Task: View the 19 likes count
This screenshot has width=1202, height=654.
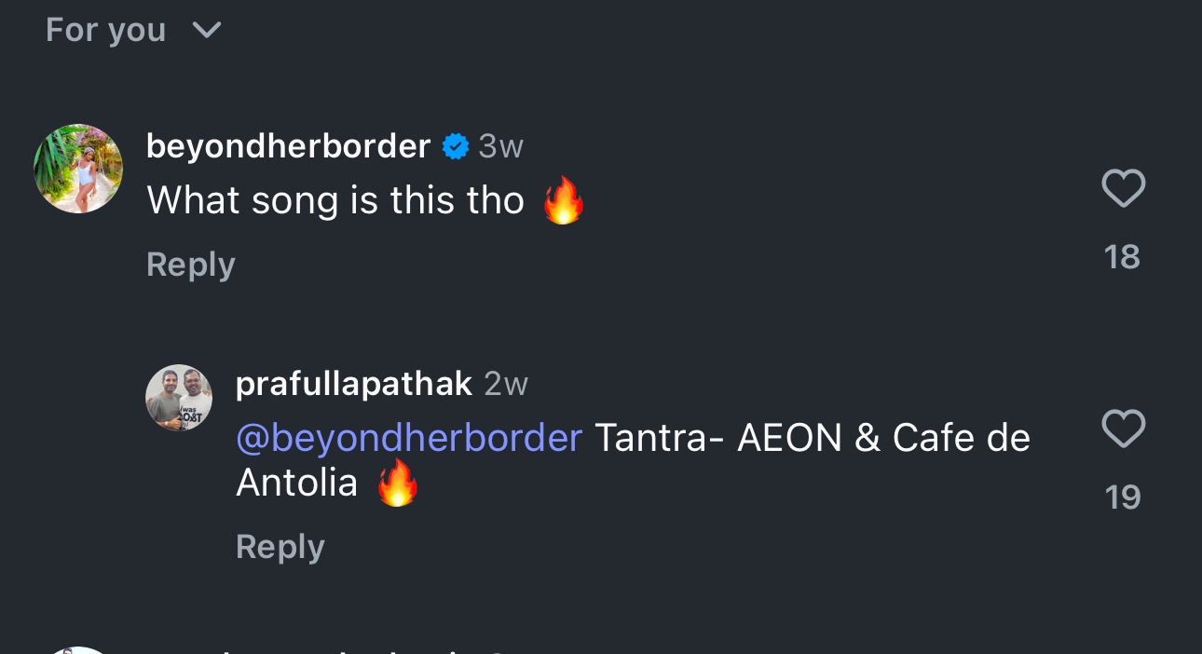Action: click(1123, 497)
